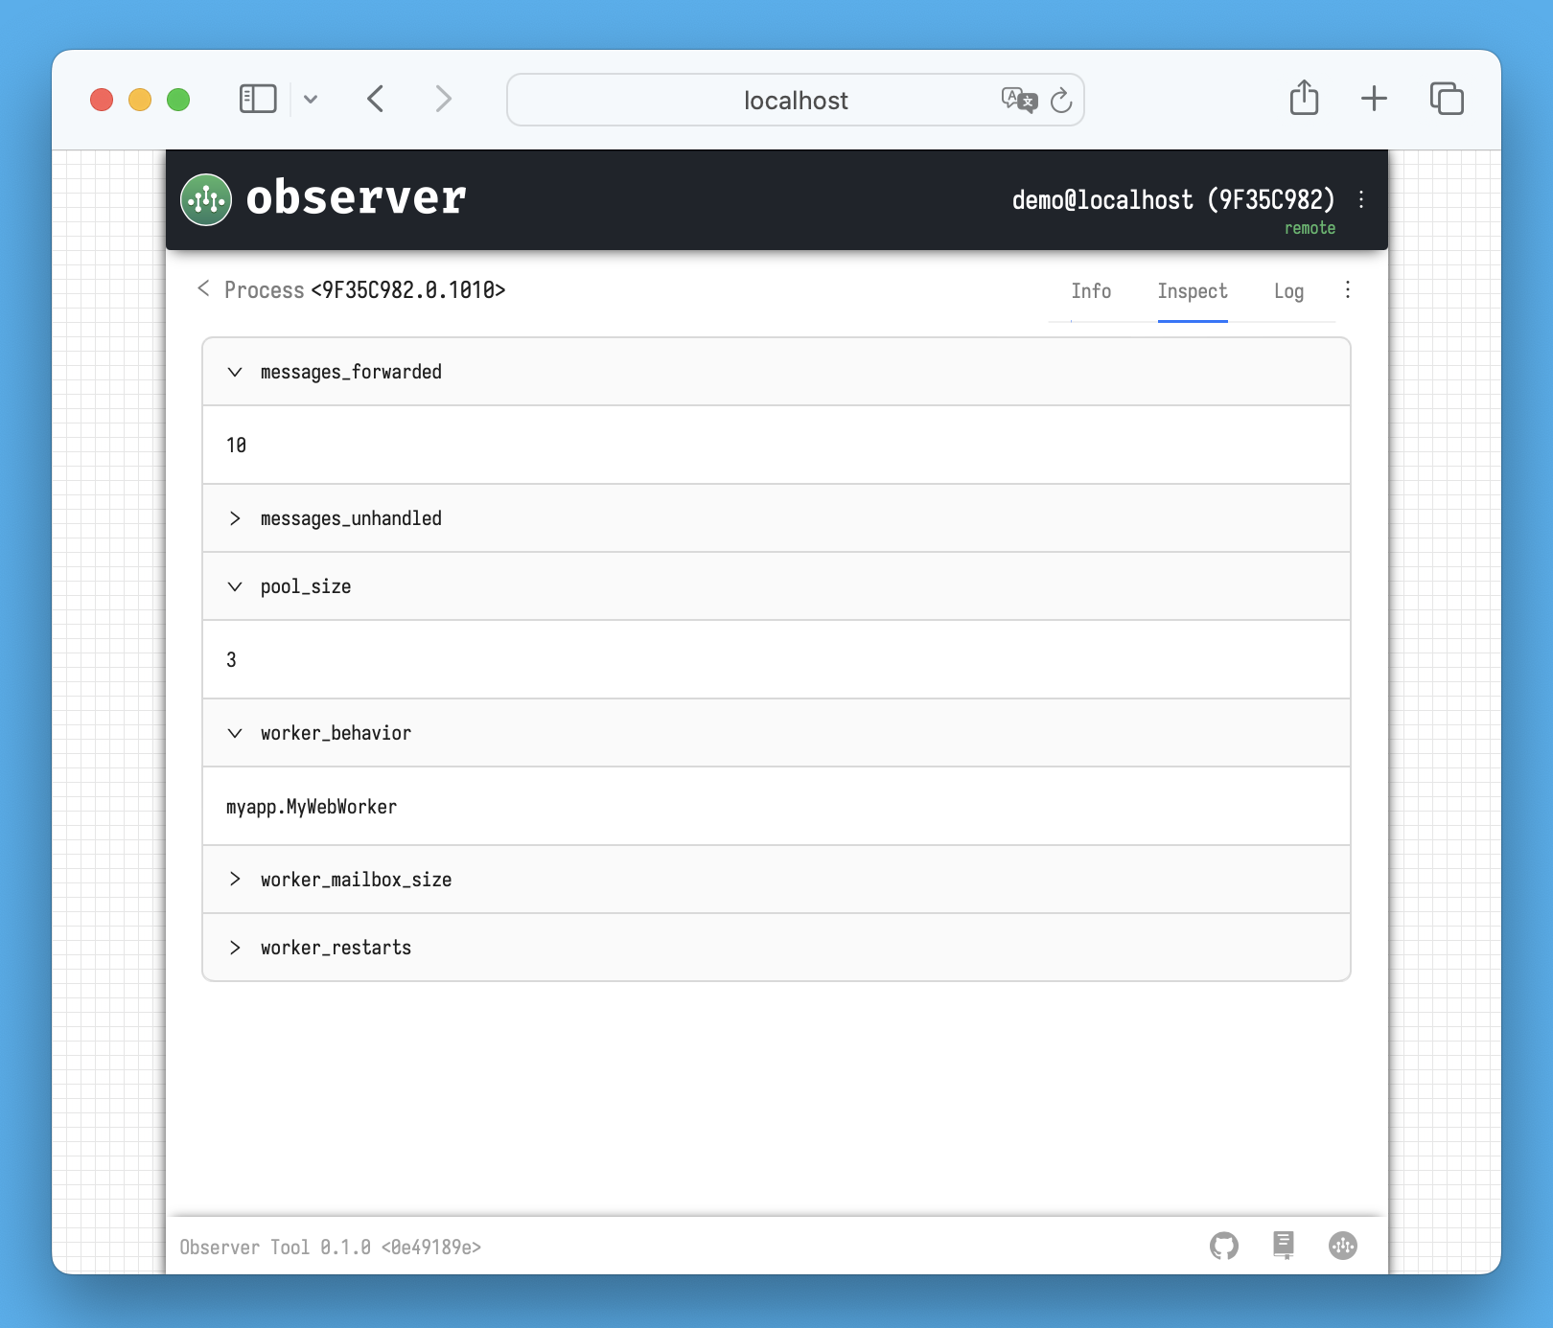Image resolution: width=1553 pixels, height=1328 pixels.
Task: Expand the messages_unhandled section
Action: [x=235, y=518]
